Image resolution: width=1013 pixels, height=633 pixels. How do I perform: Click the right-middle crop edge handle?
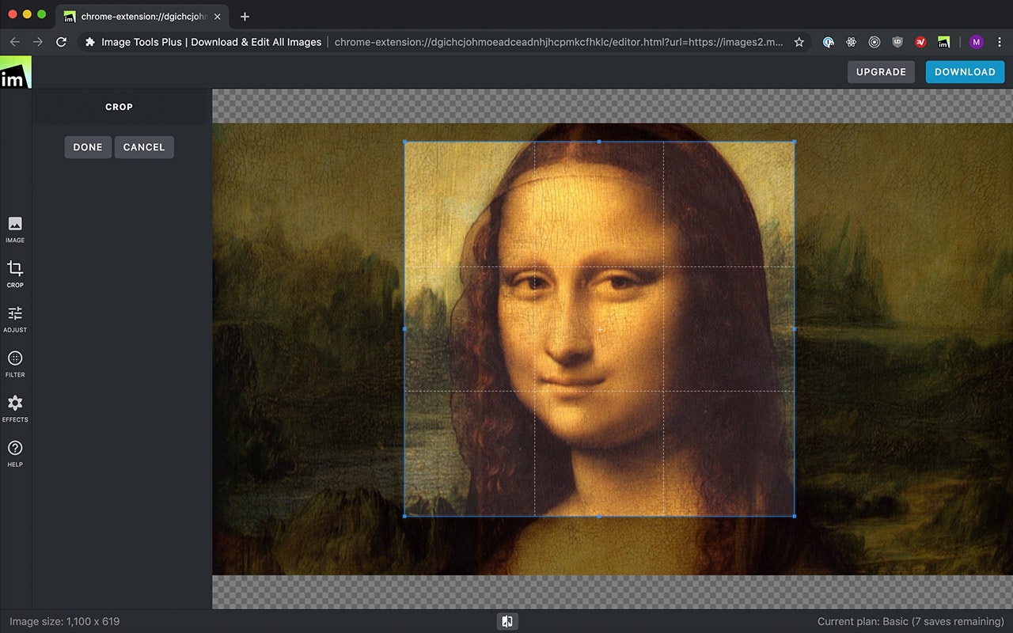pos(794,329)
